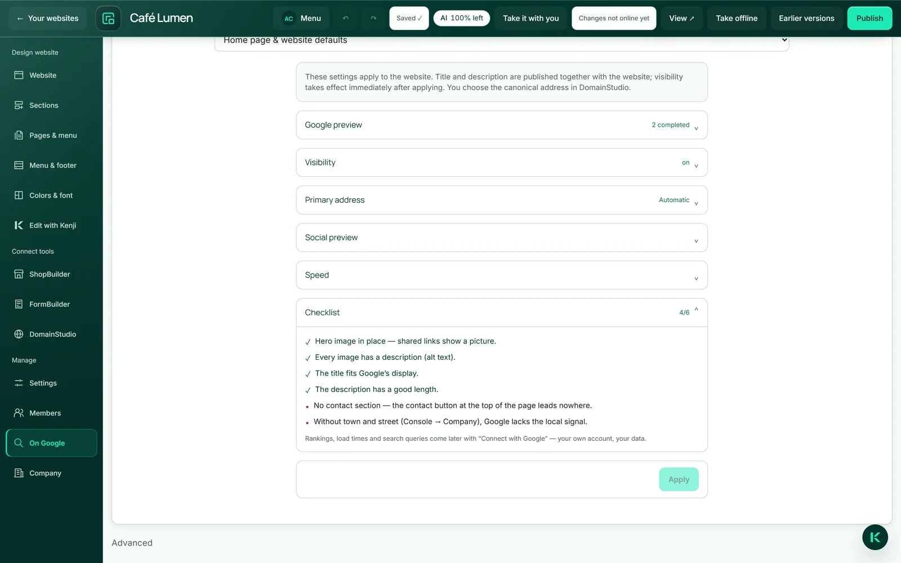Screen dimensions: 901x563
Task: Open Edit with Kenji icon
Action: (x=19, y=225)
